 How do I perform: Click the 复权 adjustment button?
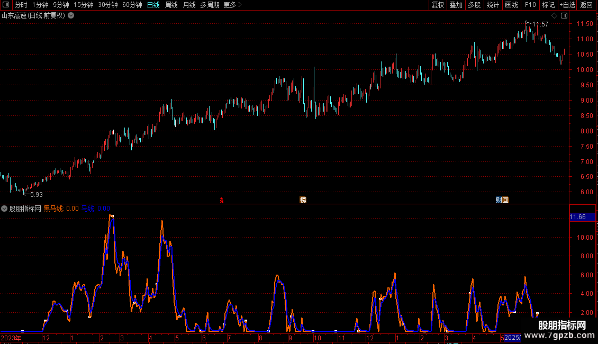tap(438, 5)
